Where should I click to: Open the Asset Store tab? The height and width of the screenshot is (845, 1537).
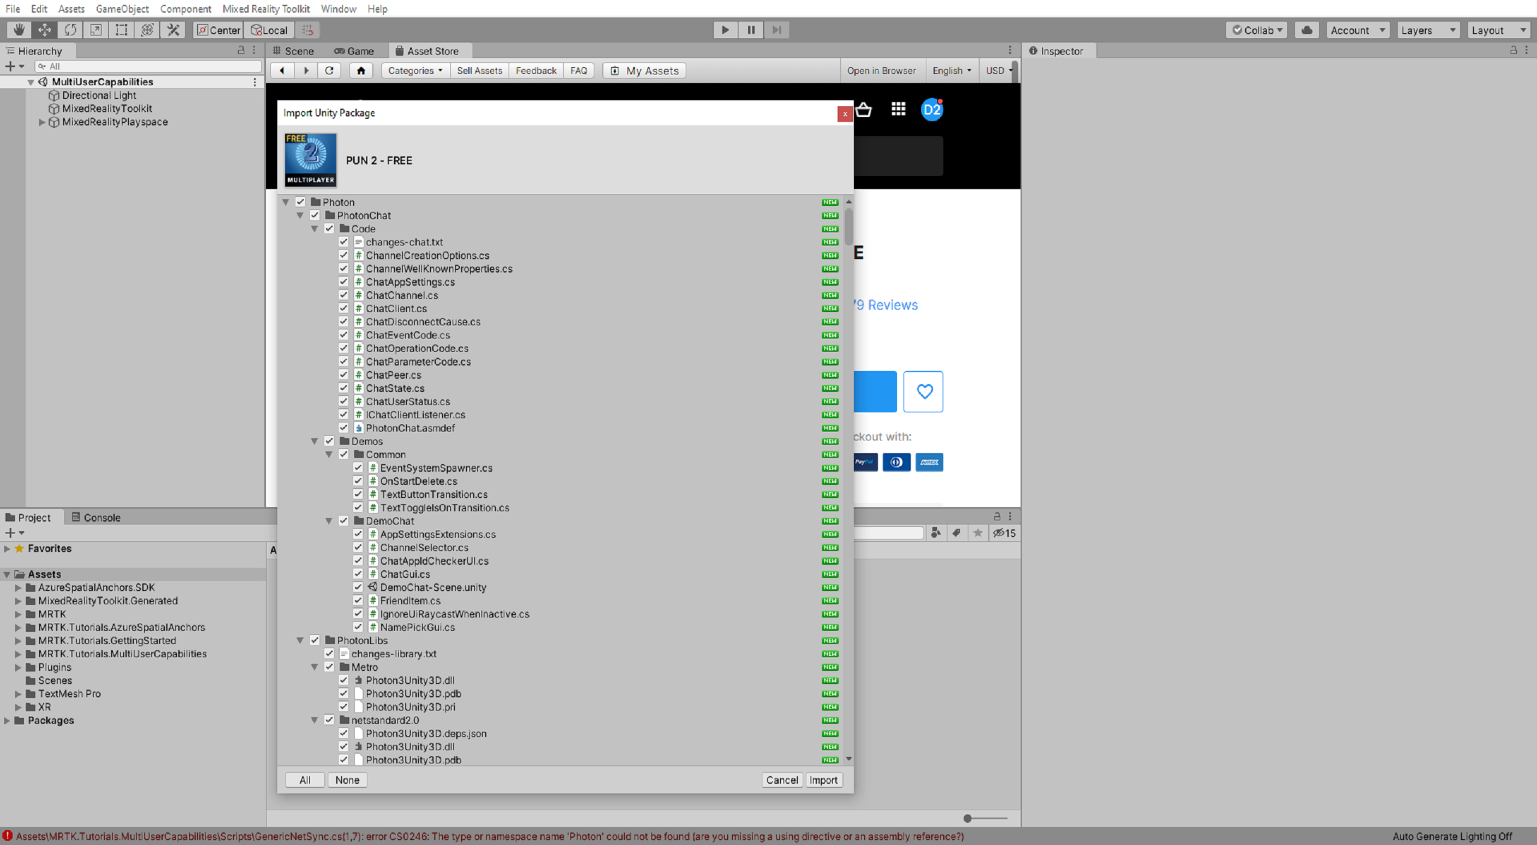pyautogui.click(x=431, y=50)
